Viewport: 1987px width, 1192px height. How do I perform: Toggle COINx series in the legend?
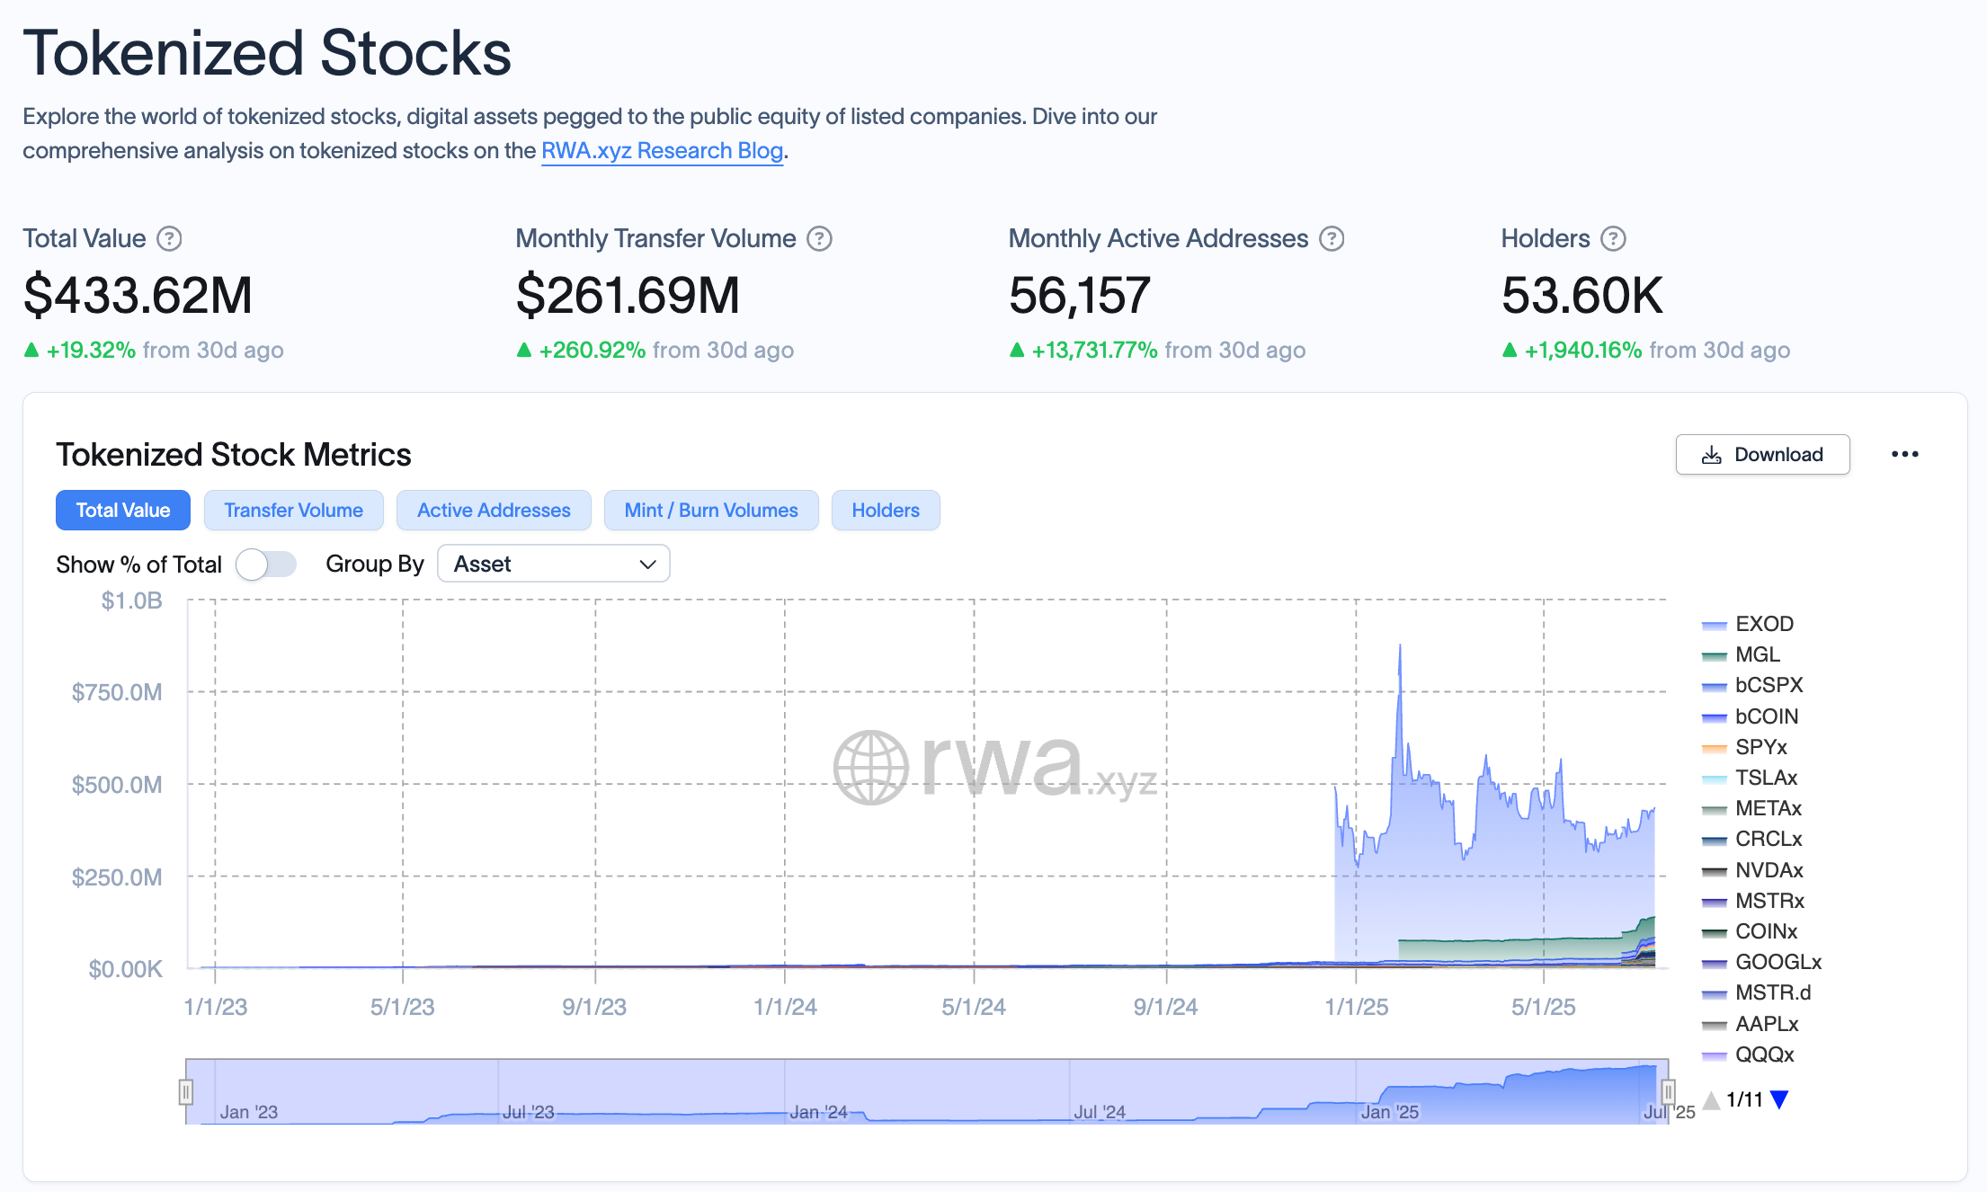[x=1750, y=931]
